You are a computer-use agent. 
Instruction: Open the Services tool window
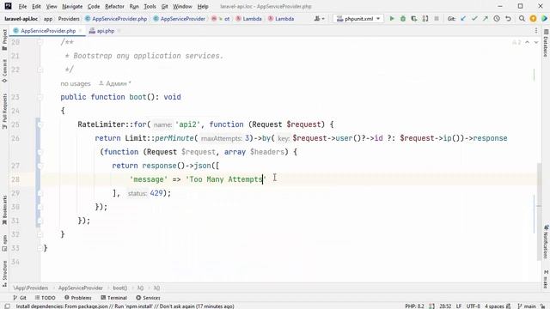[148, 298]
